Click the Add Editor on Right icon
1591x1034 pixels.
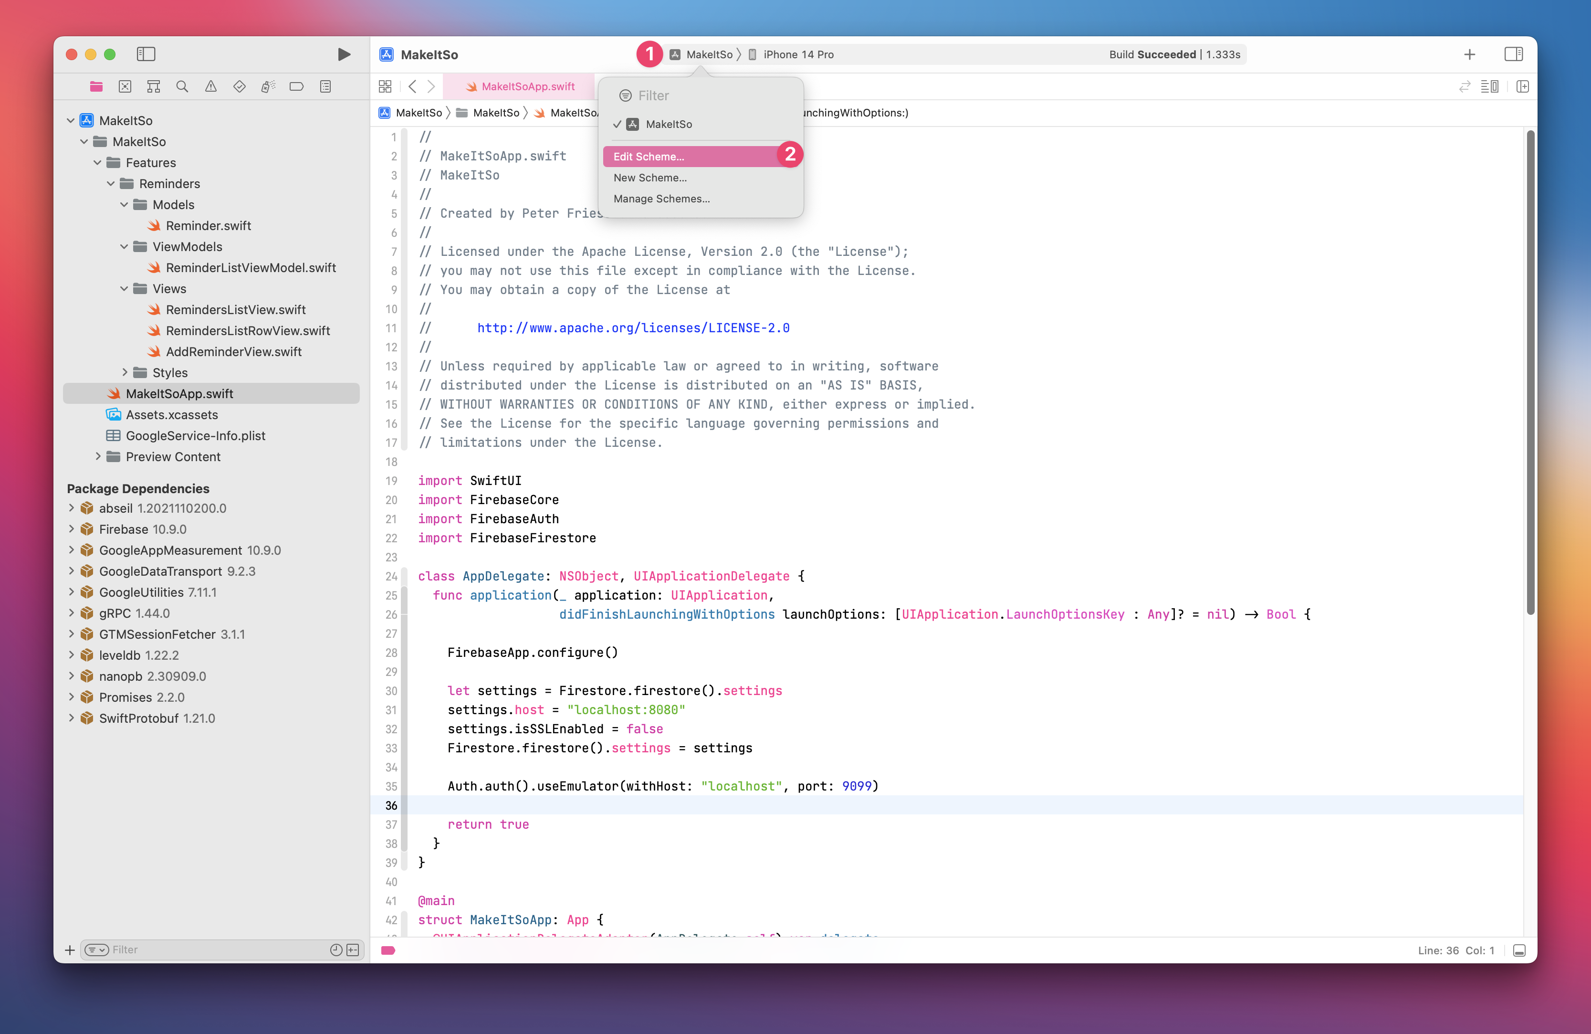click(1523, 86)
